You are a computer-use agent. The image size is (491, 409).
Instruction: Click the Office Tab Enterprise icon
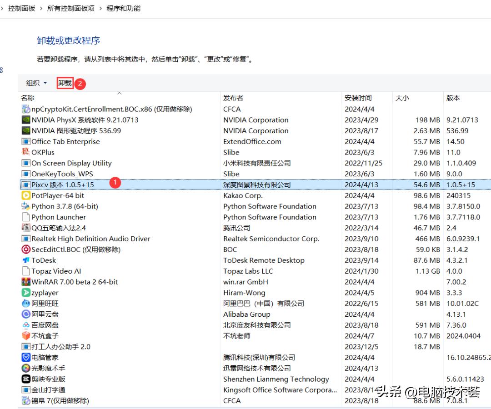25,141
